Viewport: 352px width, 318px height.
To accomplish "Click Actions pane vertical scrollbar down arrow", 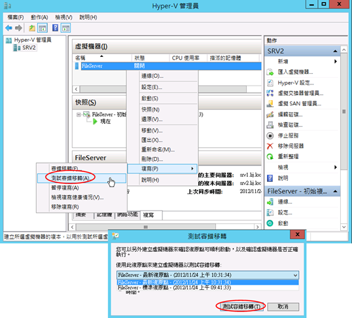I will click(x=344, y=227).
